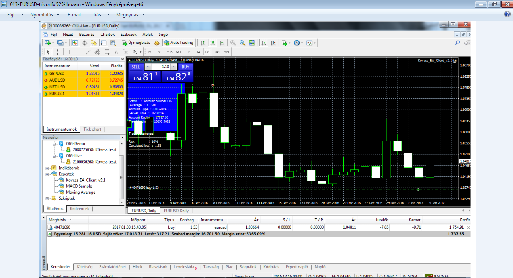Switch chart to candlestick mode
This screenshot has width=513, height=278.
(x=211, y=43)
